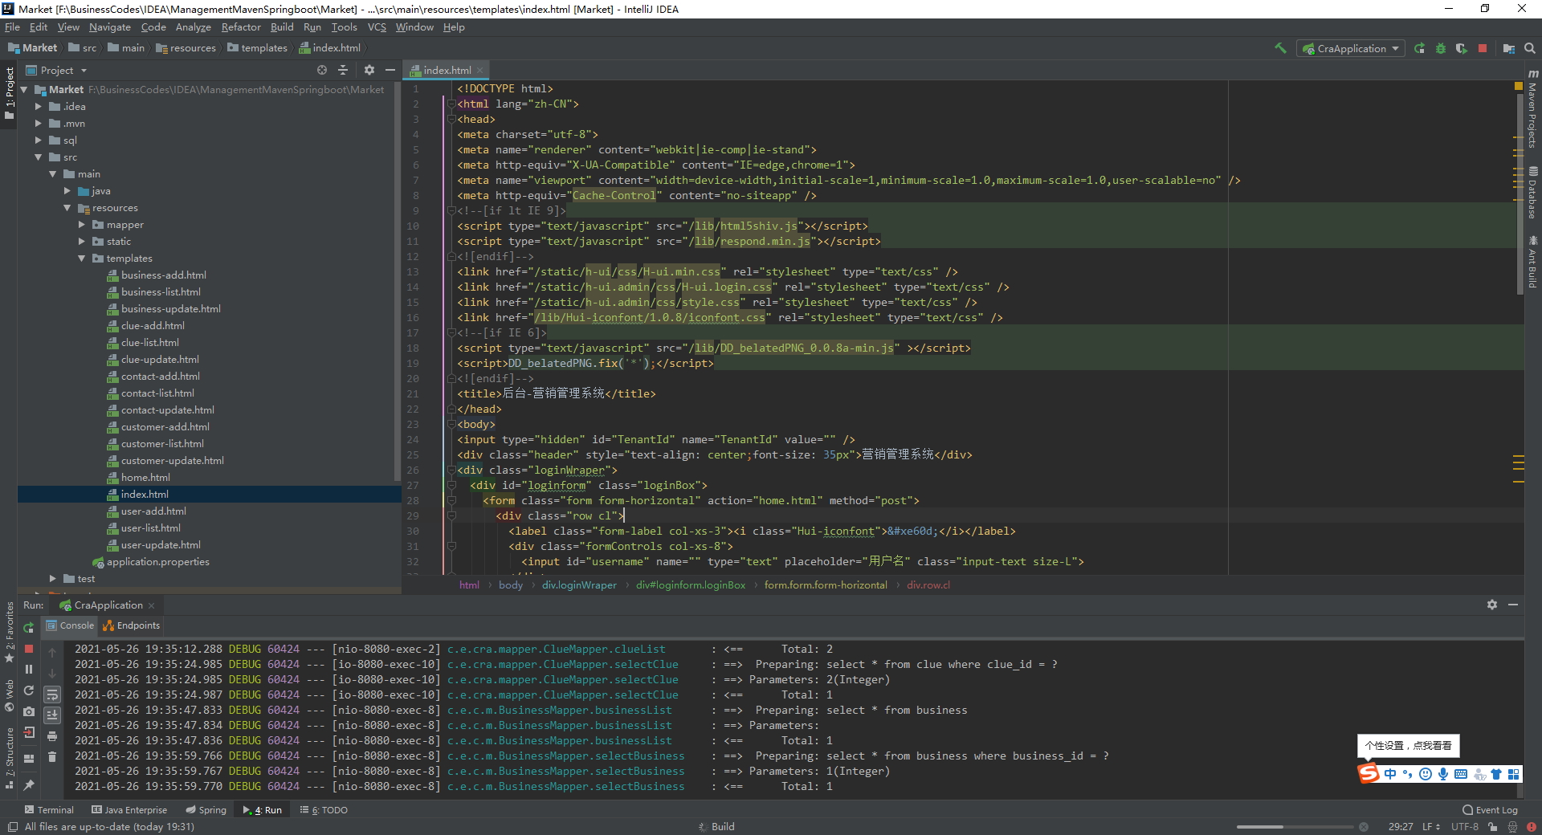Switch to the Endpoints tab

click(132, 625)
